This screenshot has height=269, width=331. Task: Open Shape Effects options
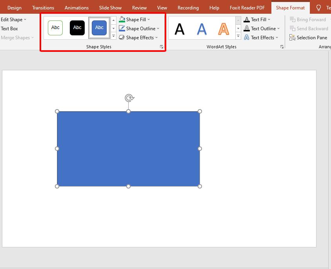click(139, 38)
